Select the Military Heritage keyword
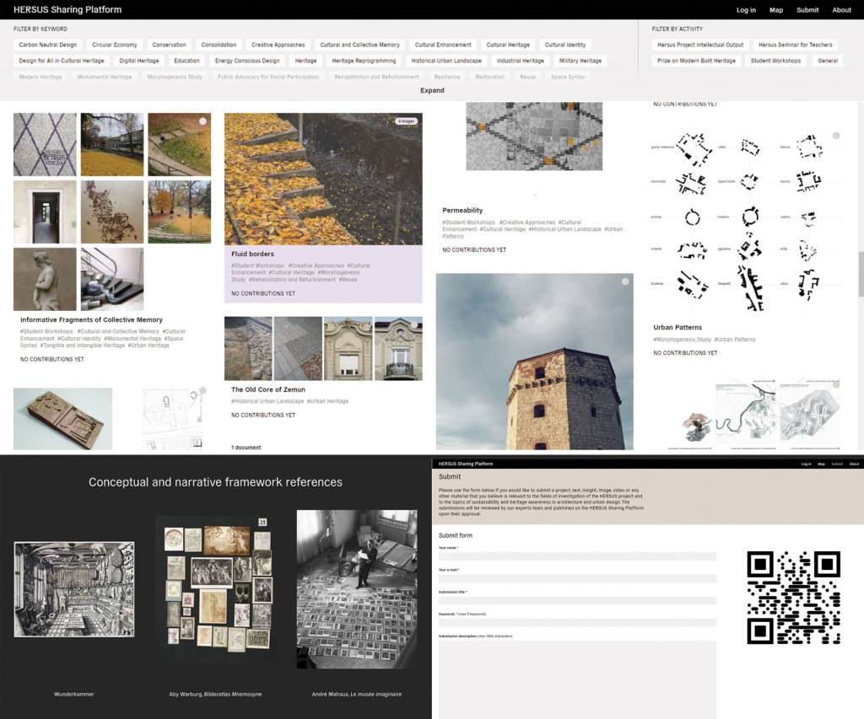This screenshot has width=864, height=719. pyautogui.click(x=580, y=61)
